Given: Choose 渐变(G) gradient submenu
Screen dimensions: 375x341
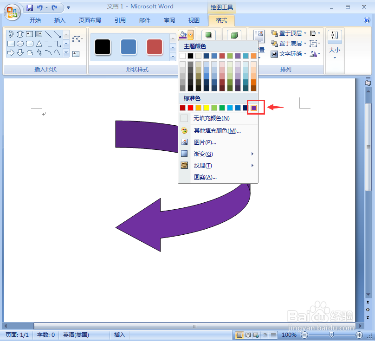Looking at the screenshot, I should click(218, 154).
